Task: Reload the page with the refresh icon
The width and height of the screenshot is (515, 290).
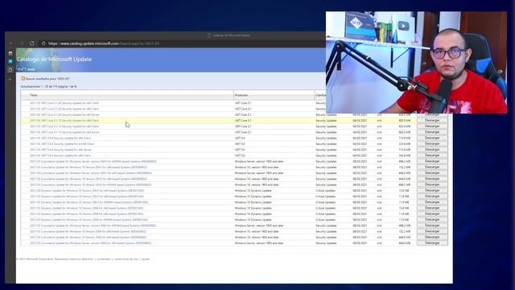Action: click(32, 43)
